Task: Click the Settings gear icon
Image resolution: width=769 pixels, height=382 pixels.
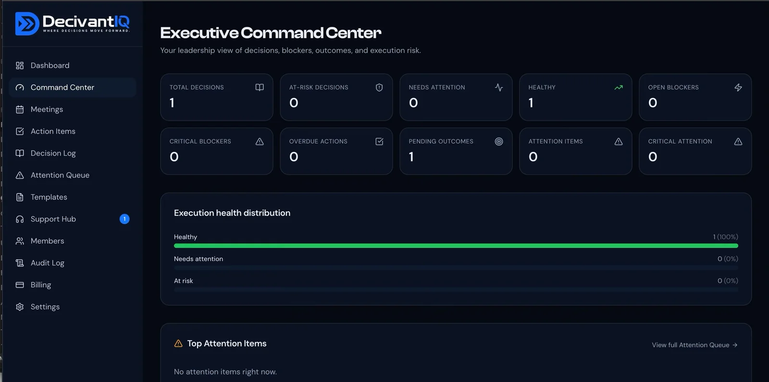Action: pos(20,307)
